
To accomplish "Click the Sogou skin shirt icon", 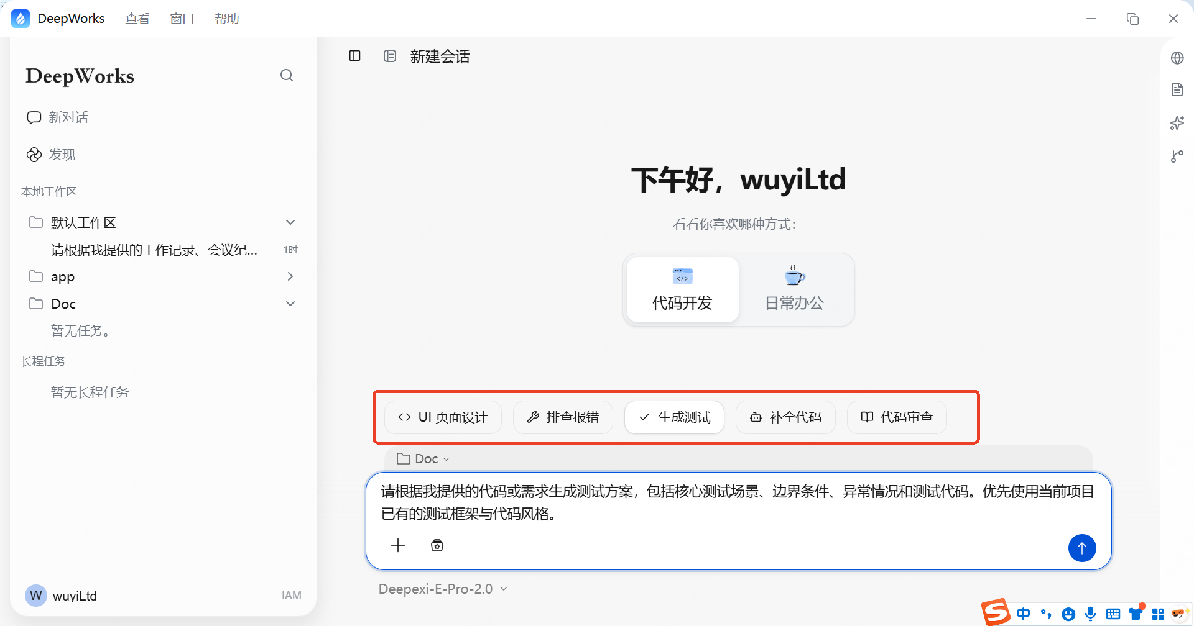I will point(1136,614).
